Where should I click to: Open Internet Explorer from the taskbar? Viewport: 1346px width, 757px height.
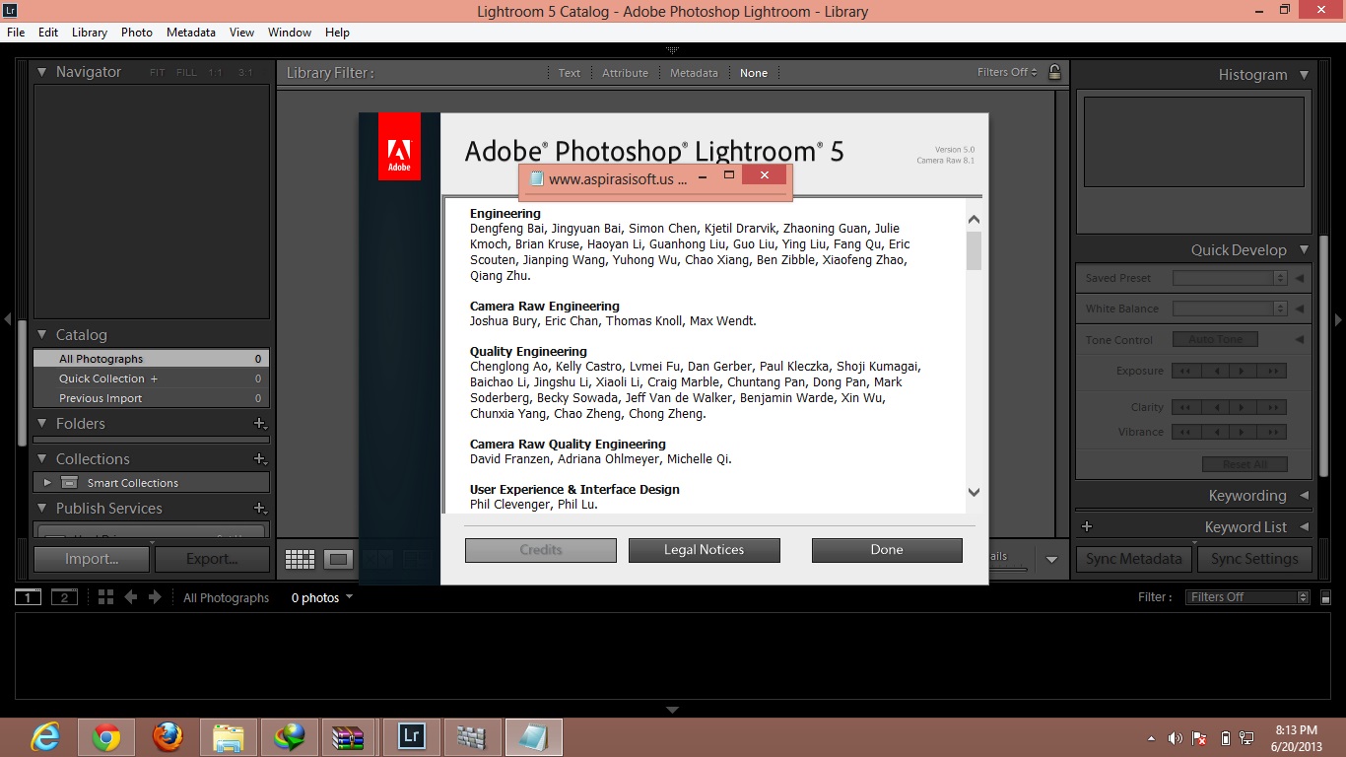pyautogui.click(x=45, y=737)
